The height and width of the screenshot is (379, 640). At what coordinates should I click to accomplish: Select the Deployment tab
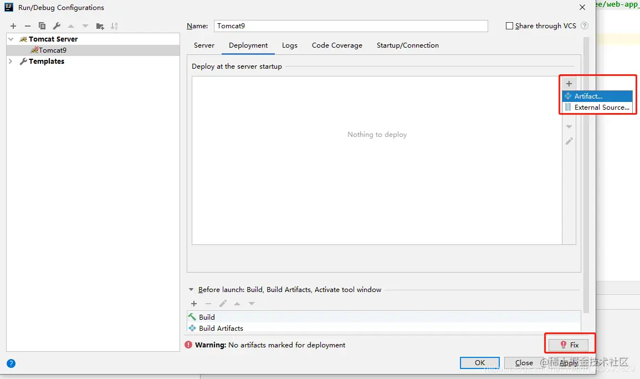click(248, 45)
